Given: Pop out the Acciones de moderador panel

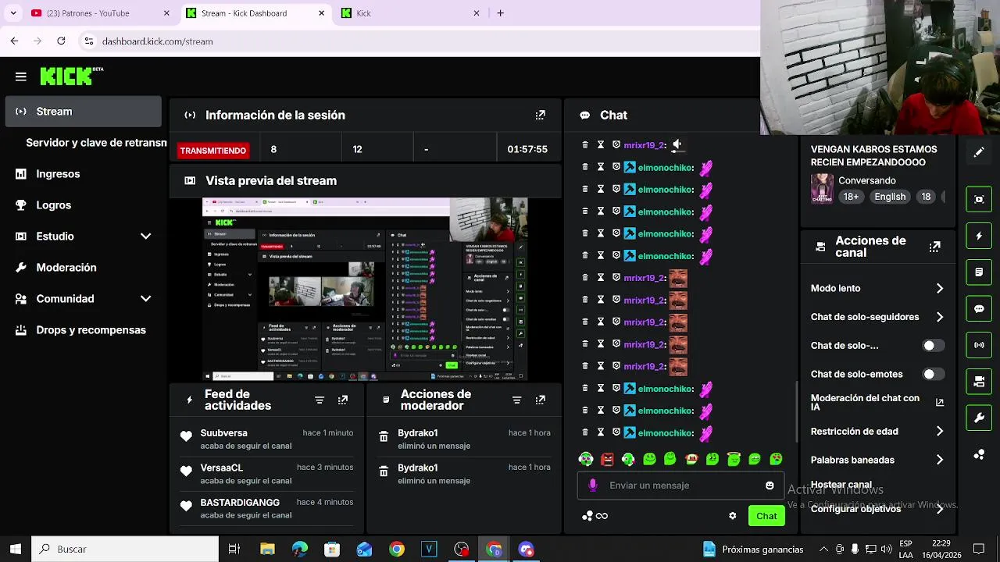Looking at the screenshot, I should 540,400.
